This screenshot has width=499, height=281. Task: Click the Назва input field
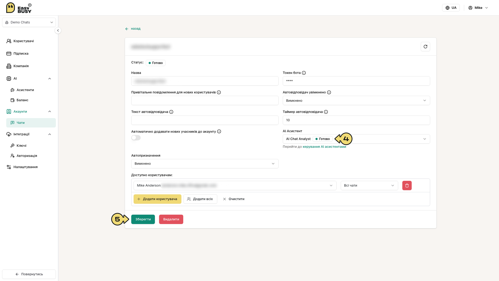(205, 81)
